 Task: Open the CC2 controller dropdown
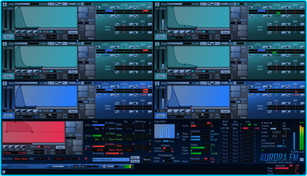(274, 136)
